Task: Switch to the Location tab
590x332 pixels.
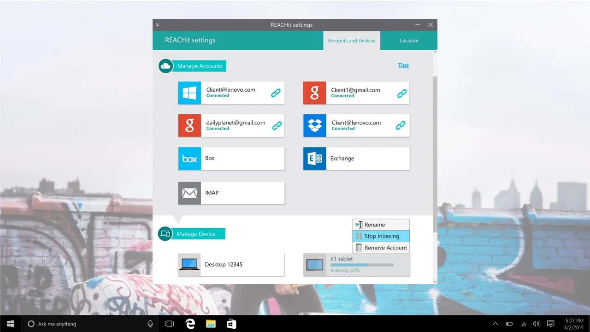Action: [x=409, y=41]
